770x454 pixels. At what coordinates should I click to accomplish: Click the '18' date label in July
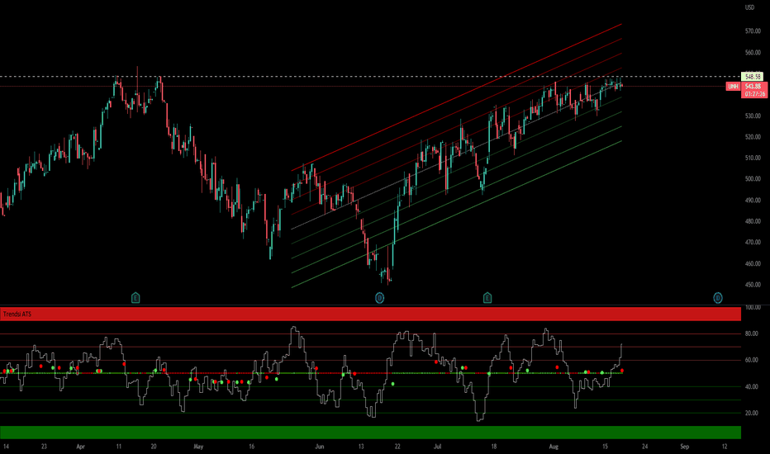[x=493, y=447]
